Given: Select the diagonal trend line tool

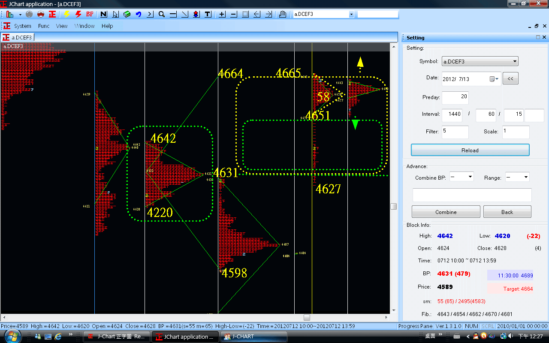Looking at the screenshot, I should (185, 14).
